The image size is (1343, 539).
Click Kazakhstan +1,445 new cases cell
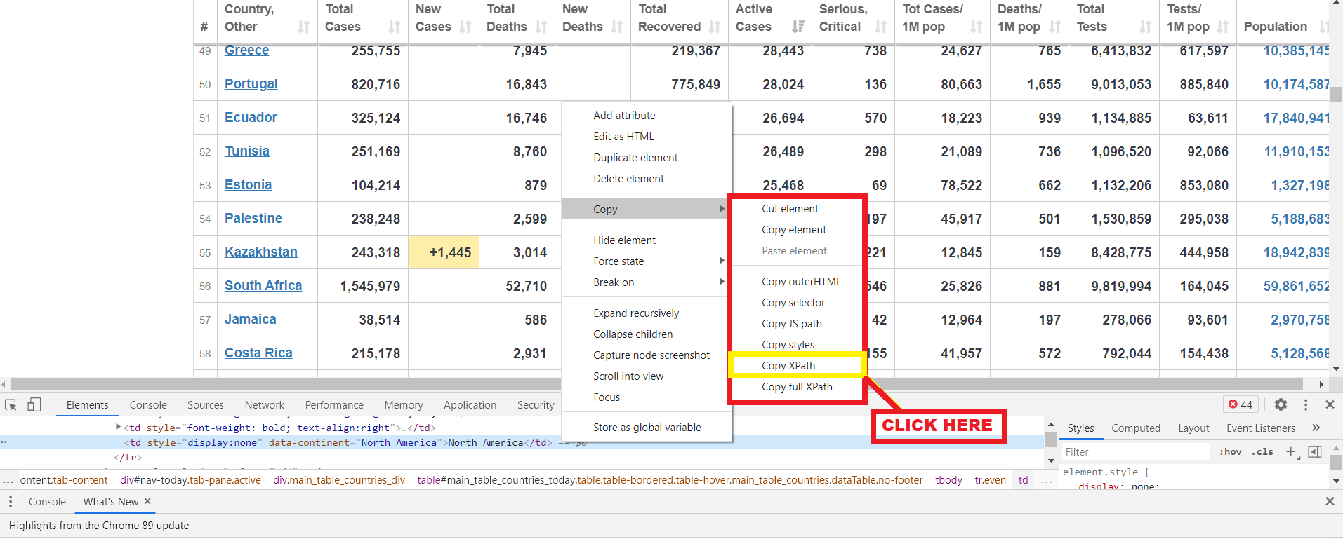444,252
